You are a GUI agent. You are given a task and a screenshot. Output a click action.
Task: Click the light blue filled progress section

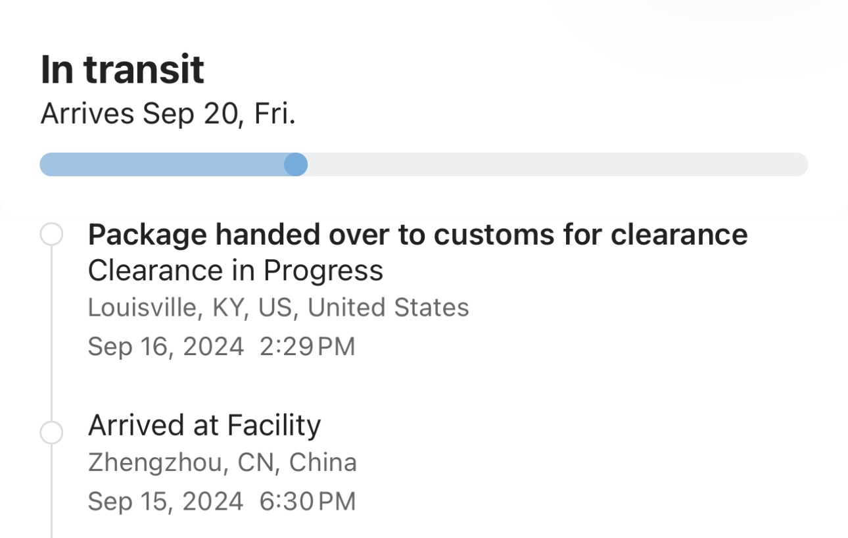click(x=161, y=164)
